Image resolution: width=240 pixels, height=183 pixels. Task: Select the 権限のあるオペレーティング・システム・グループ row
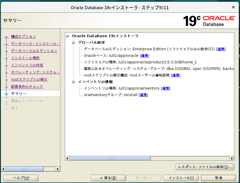159,69
